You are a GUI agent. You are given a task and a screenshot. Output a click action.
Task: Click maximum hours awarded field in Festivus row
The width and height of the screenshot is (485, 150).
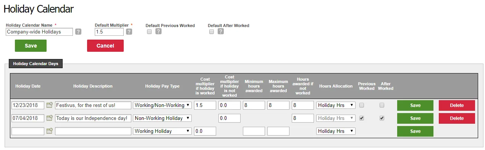tap(278, 105)
